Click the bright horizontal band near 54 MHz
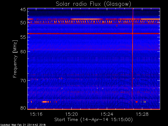168x126 pixels. [x=94, y=34]
